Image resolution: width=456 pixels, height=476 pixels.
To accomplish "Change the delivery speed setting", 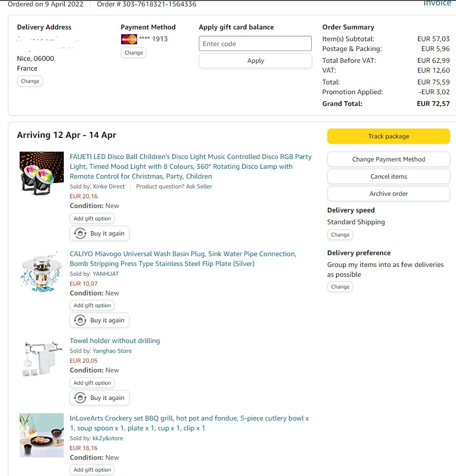I will [x=340, y=235].
